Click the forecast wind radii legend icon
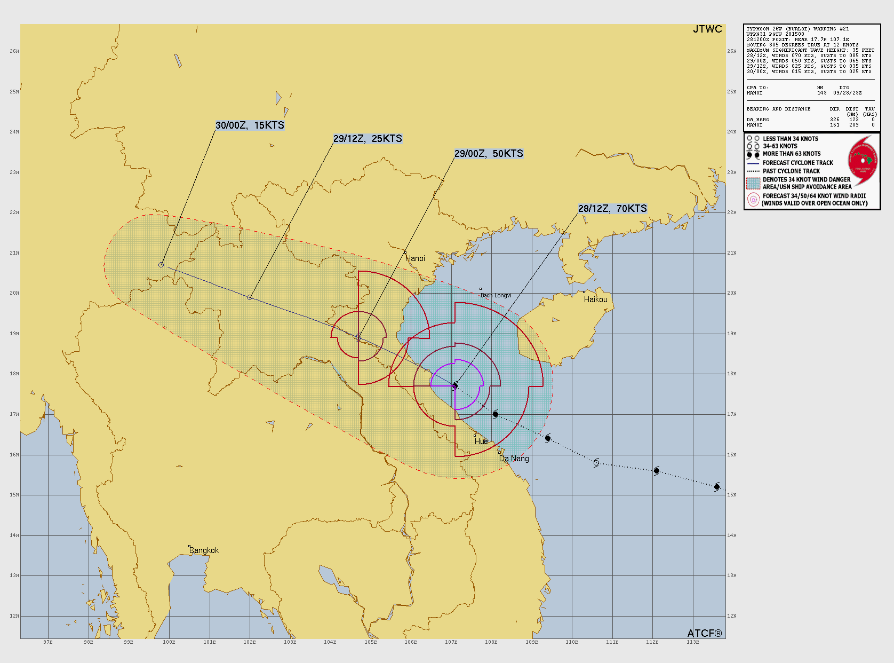This screenshot has height=663, width=894. pos(753,200)
